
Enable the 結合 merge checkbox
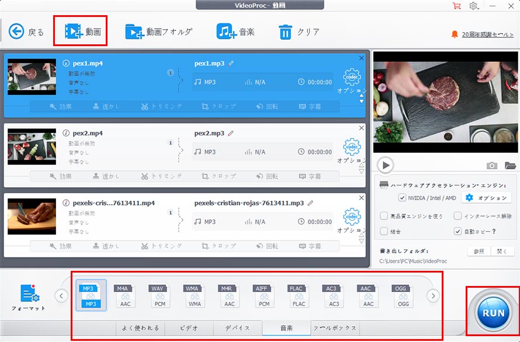[x=384, y=231]
